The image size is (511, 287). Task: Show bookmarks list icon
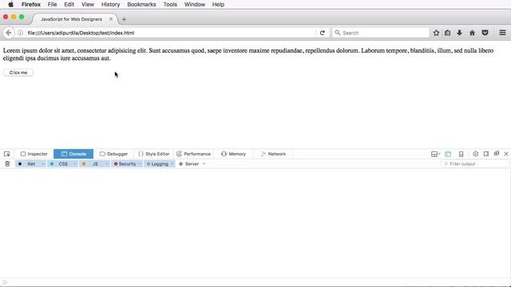point(448,33)
